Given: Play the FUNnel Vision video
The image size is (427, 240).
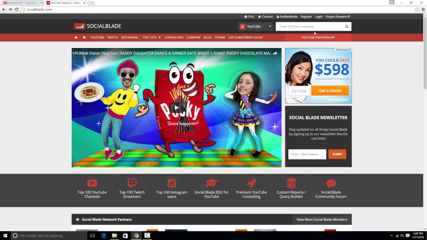Looking at the screenshot, I should [176, 107].
